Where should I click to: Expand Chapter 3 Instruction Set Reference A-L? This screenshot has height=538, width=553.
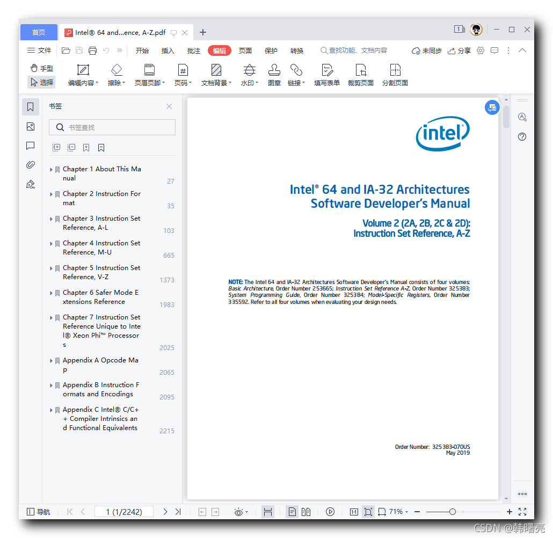[x=51, y=219]
